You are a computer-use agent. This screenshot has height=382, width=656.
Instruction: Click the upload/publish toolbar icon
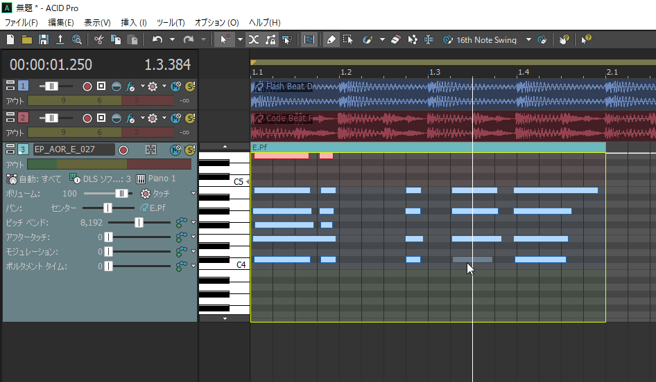60,39
